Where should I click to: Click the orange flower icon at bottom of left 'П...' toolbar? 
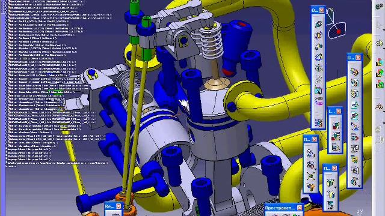[x=310, y=187]
